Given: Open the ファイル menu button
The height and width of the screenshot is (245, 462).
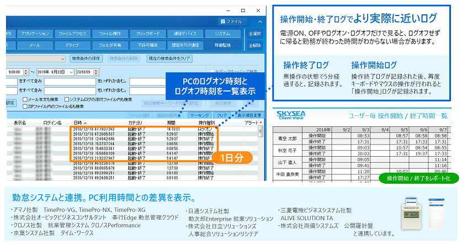Looking at the screenshot, I should [233, 22].
